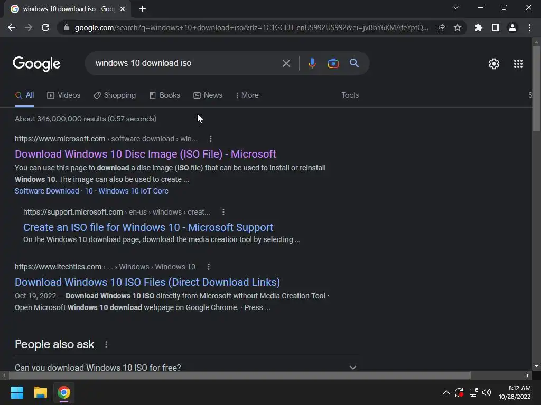Screen dimensions: 541x405
Task: Expand 'Can you download Windows 10 ISO for free?'
Action: pos(186,368)
